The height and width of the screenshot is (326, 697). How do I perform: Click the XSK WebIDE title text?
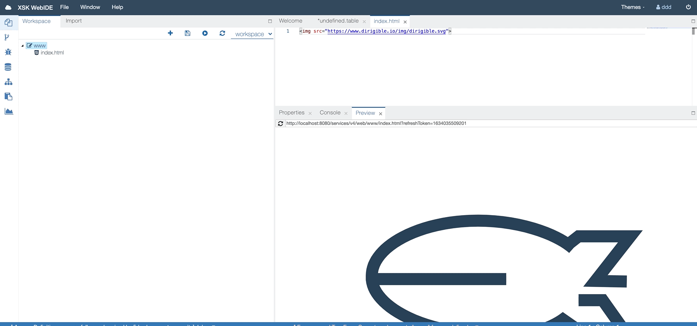tap(35, 7)
